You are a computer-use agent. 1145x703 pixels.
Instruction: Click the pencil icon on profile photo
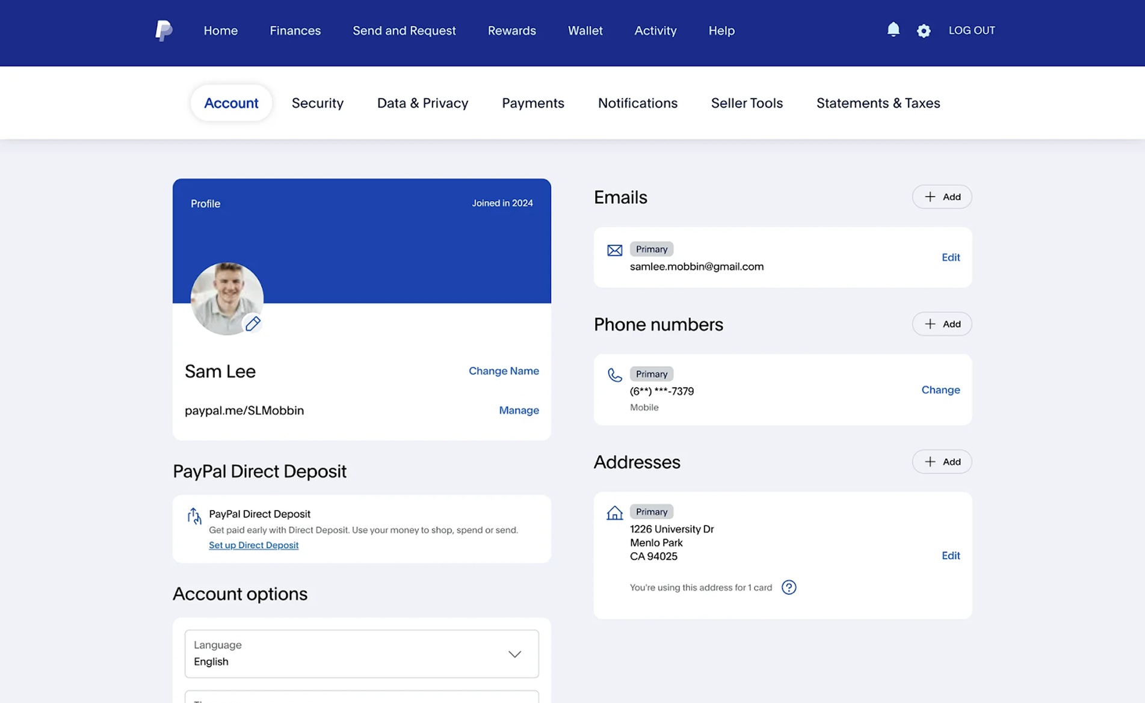tap(253, 324)
